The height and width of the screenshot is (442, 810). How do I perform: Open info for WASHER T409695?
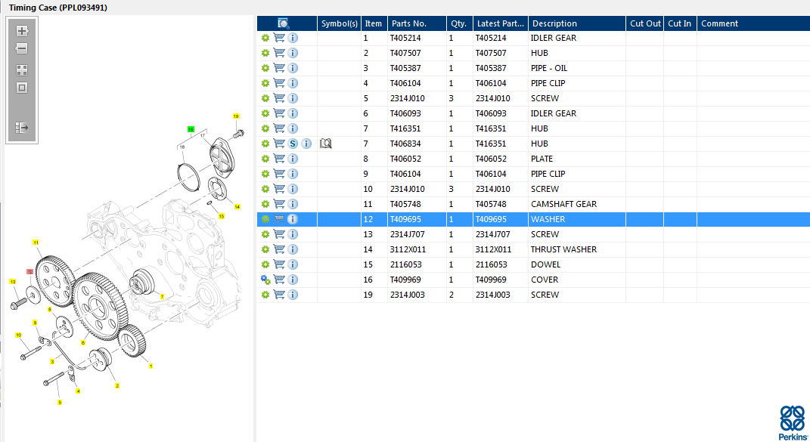[x=293, y=219]
